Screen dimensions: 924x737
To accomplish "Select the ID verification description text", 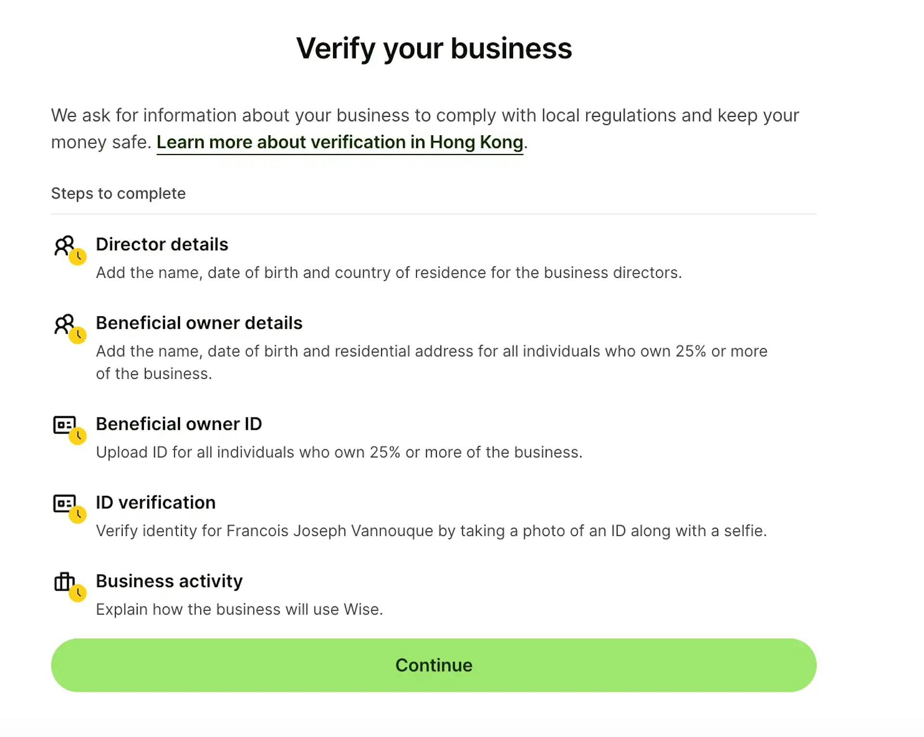I will click(432, 531).
